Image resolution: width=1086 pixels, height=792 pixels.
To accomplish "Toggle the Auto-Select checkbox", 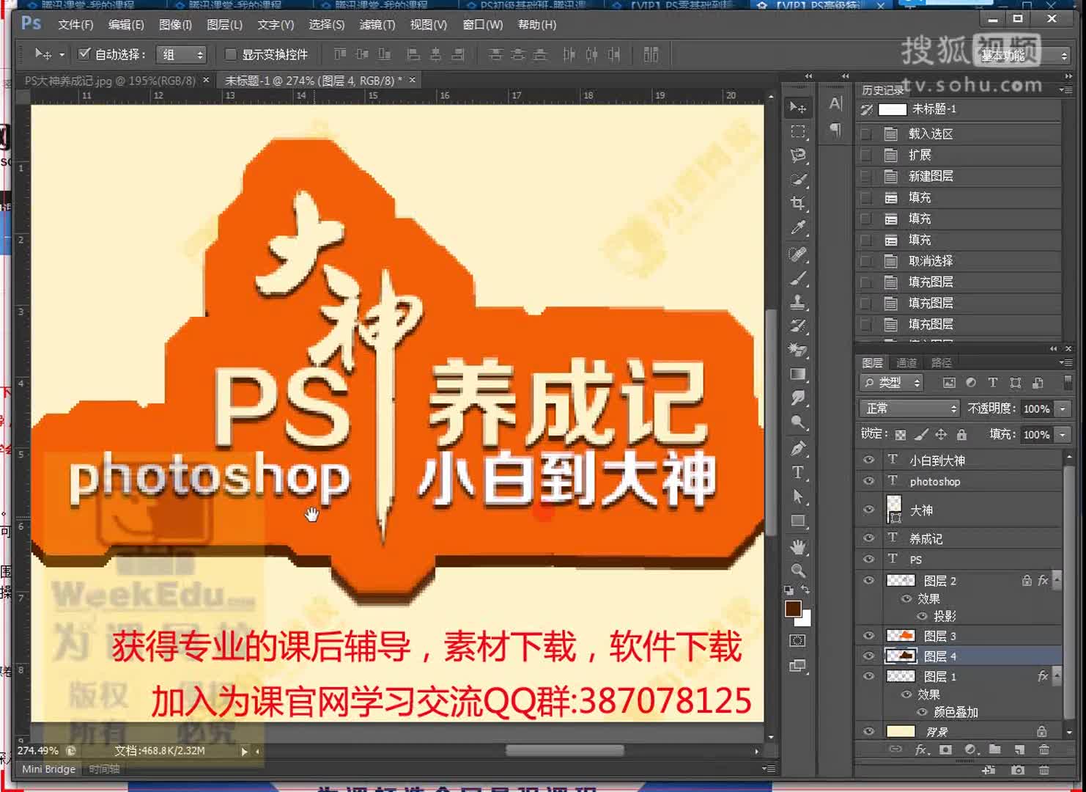I will pyautogui.click(x=84, y=54).
